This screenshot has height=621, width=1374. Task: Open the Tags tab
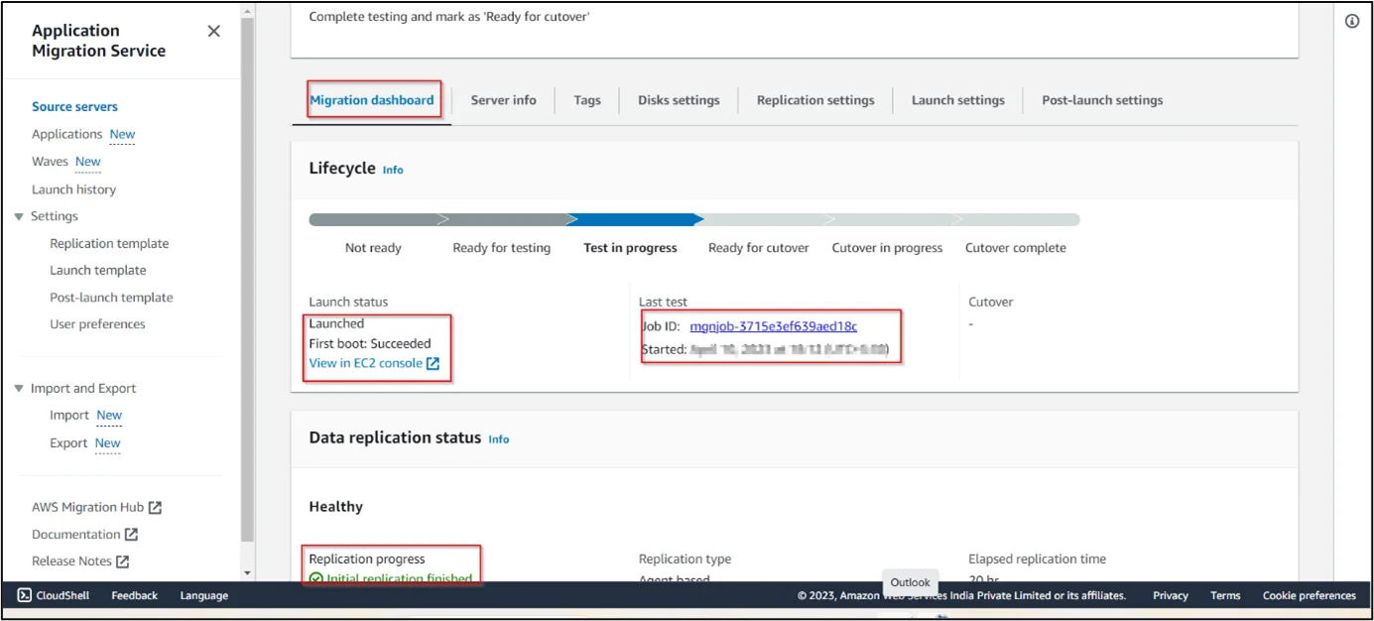pos(587,100)
